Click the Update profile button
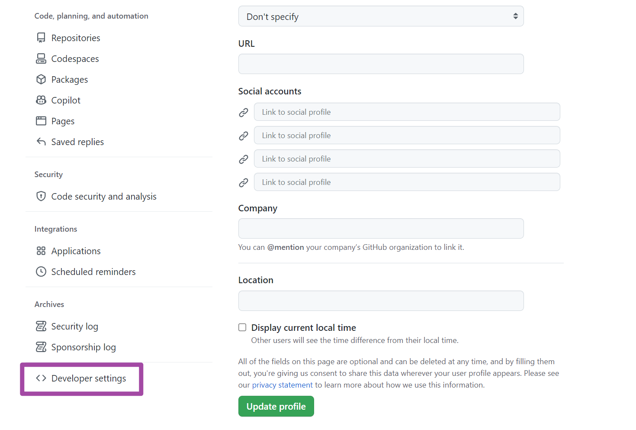This screenshot has width=636, height=430. click(x=276, y=406)
